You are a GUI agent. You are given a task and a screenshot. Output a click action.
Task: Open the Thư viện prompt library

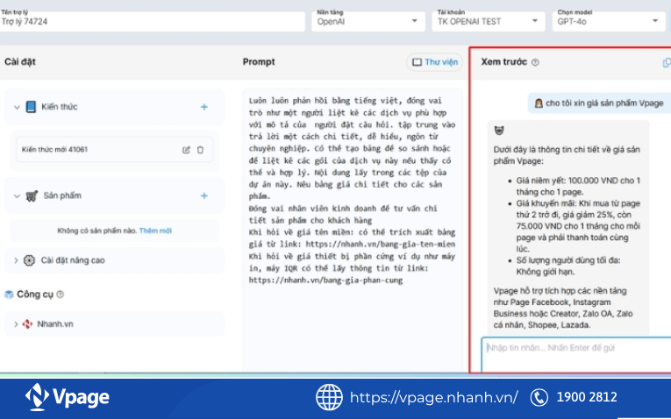435,62
